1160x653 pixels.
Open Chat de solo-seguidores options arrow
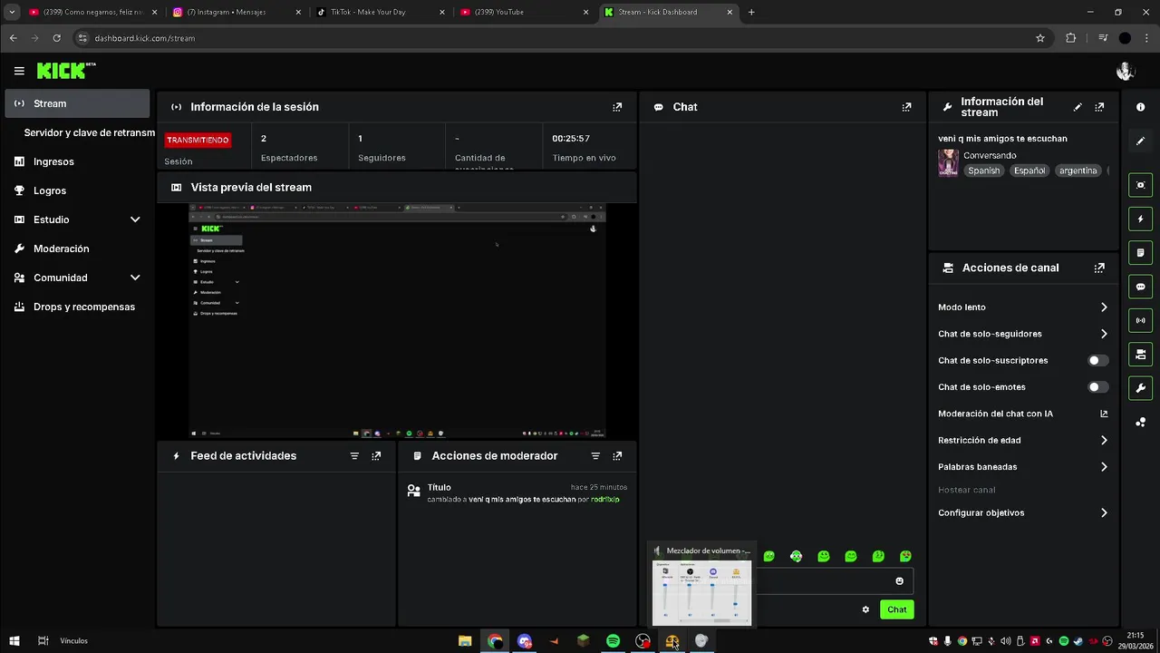tap(1104, 334)
